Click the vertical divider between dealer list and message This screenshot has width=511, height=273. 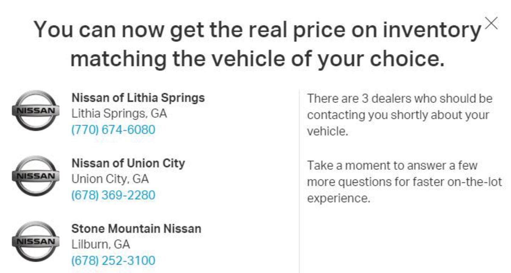pos(299,181)
